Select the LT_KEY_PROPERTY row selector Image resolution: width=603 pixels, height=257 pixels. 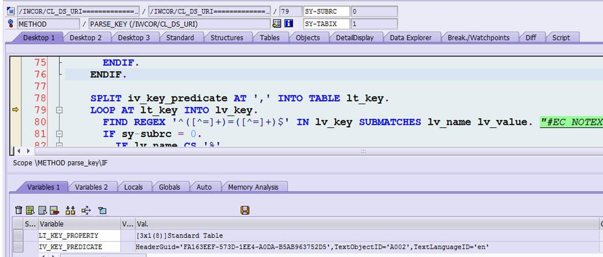click(18, 235)
